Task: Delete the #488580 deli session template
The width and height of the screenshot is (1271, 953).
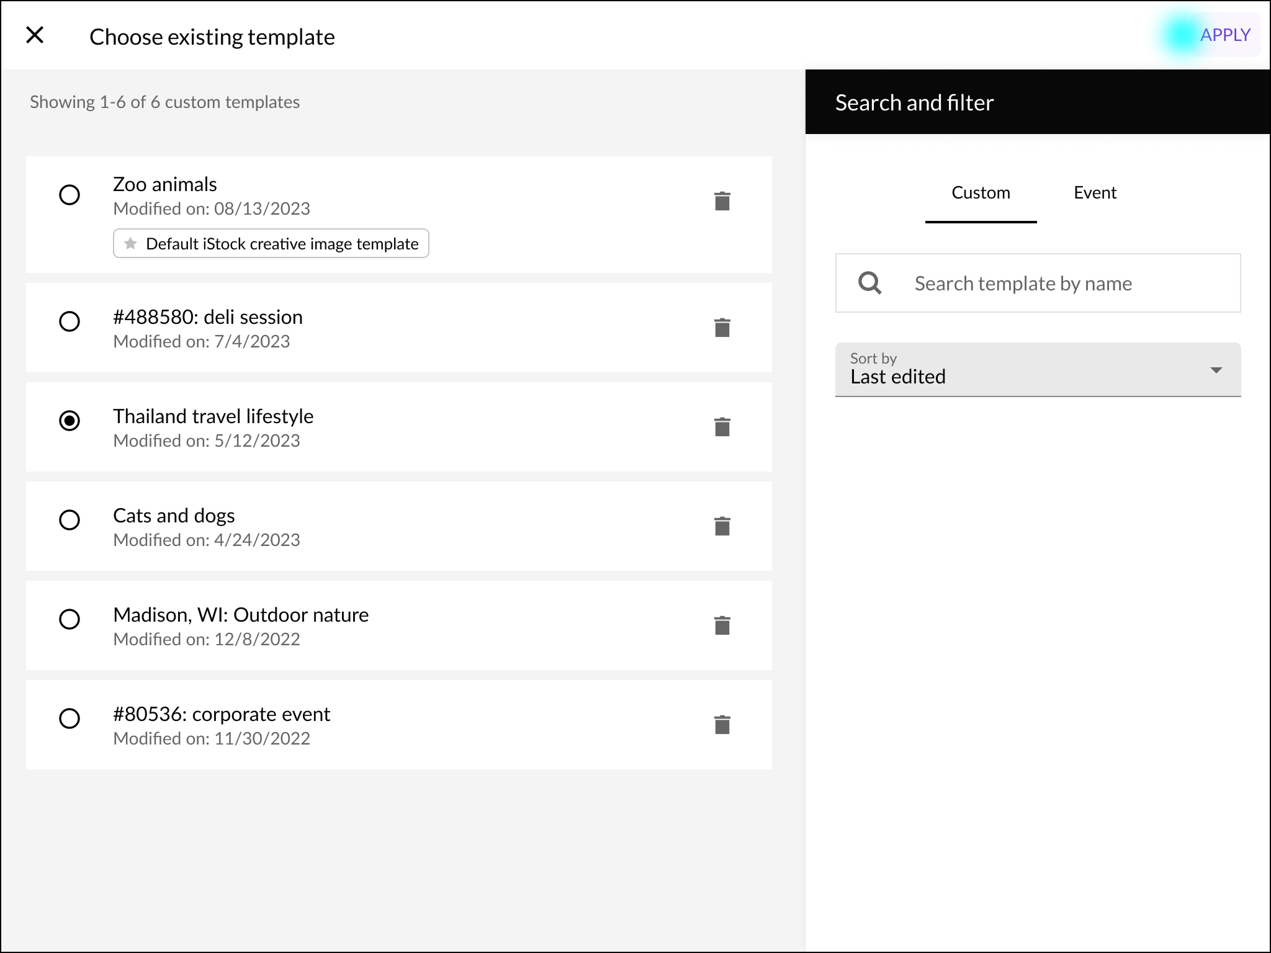Action: (x=722, y=328)
